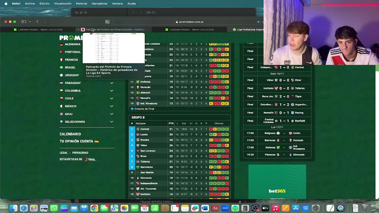The height and width of the screenshot is (213, 379).
Task: Expand the PARAGUAY leagues chevron
Action: [112, 83]
